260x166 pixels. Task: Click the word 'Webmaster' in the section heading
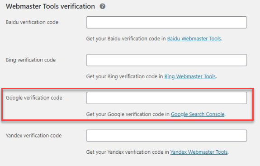click(x=24, y=6)
